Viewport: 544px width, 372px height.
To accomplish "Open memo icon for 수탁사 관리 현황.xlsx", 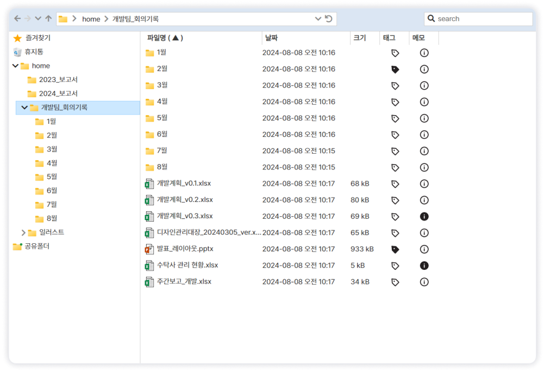I will coord(424,266).
